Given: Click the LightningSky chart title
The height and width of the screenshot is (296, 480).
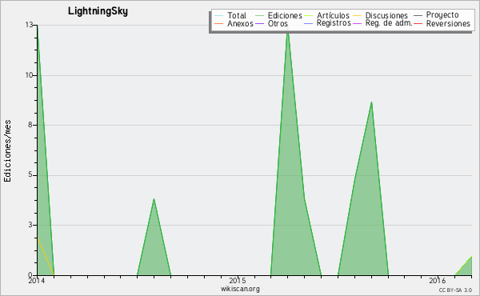Looking at the screenshot, I should coord(98,11).
